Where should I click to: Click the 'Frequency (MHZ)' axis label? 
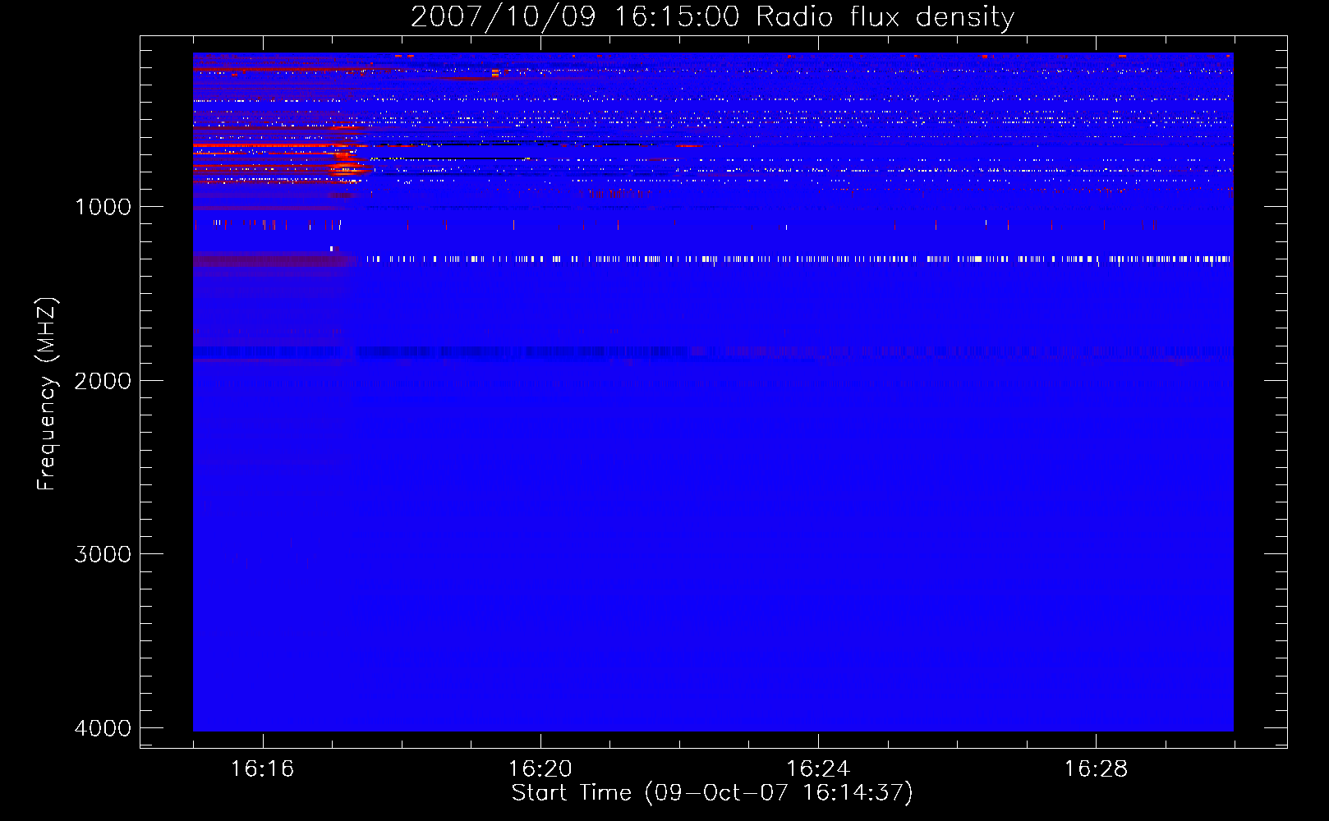pyautogui.click(x=47, y=394)
